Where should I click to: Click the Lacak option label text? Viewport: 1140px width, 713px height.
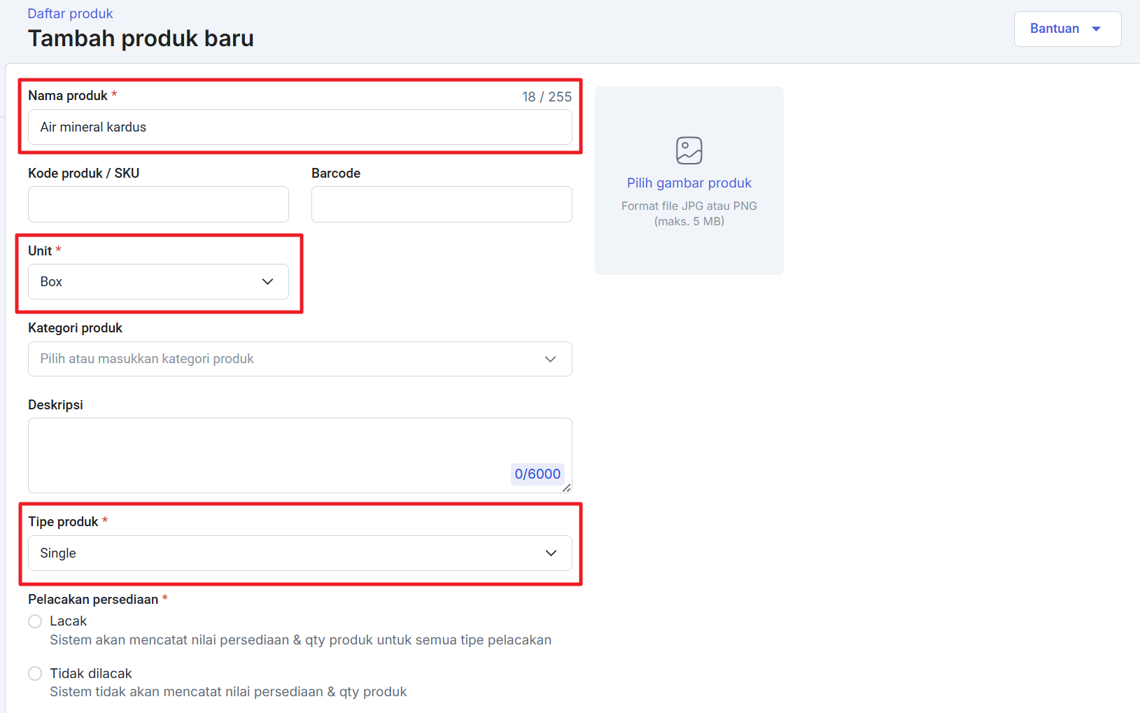click(69, 621)
